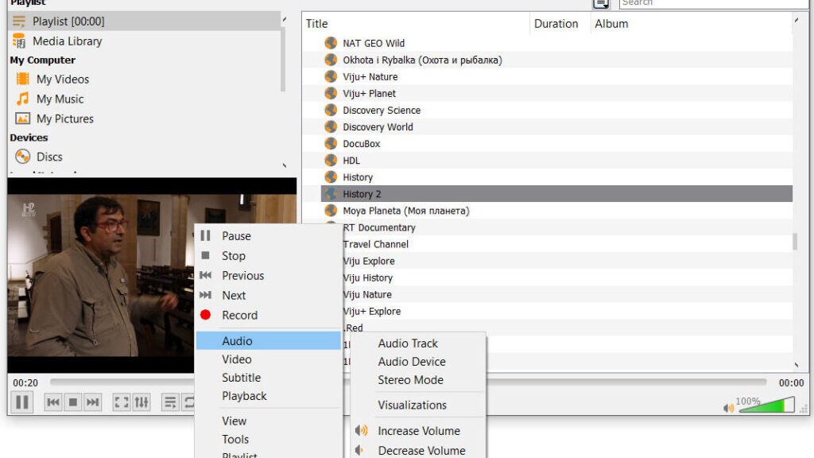Screen dimensions: 814x458
Task: Adjust the green volume slider
Action: pos(767,405)
